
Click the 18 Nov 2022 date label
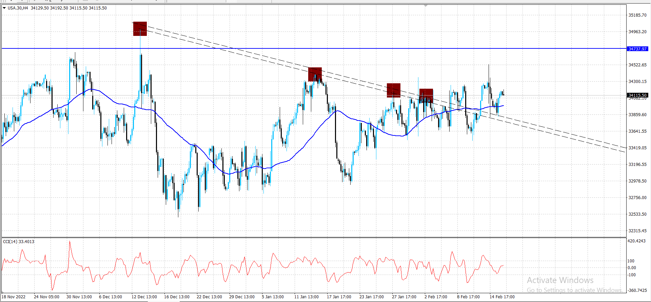coord(14,297)
